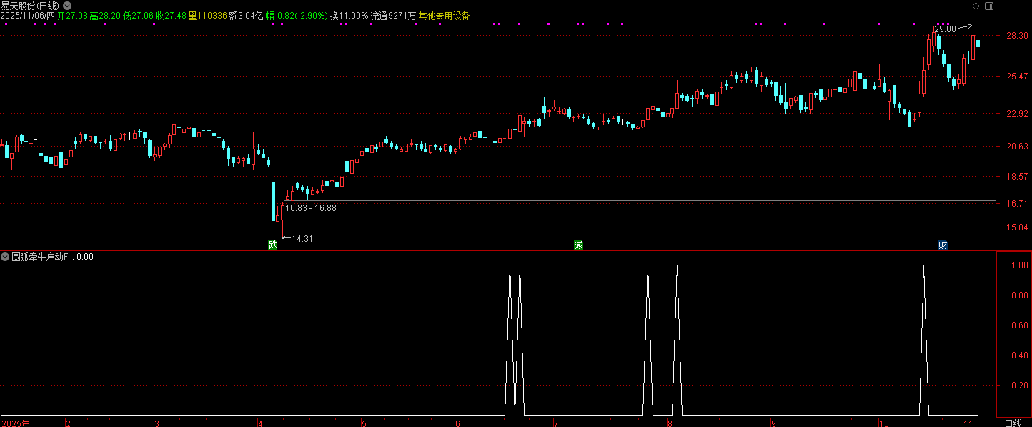Click the 1.00 indicator axis label
Image resolution: width=1032 pixels, height=427 pixels.
point(1020,265)
